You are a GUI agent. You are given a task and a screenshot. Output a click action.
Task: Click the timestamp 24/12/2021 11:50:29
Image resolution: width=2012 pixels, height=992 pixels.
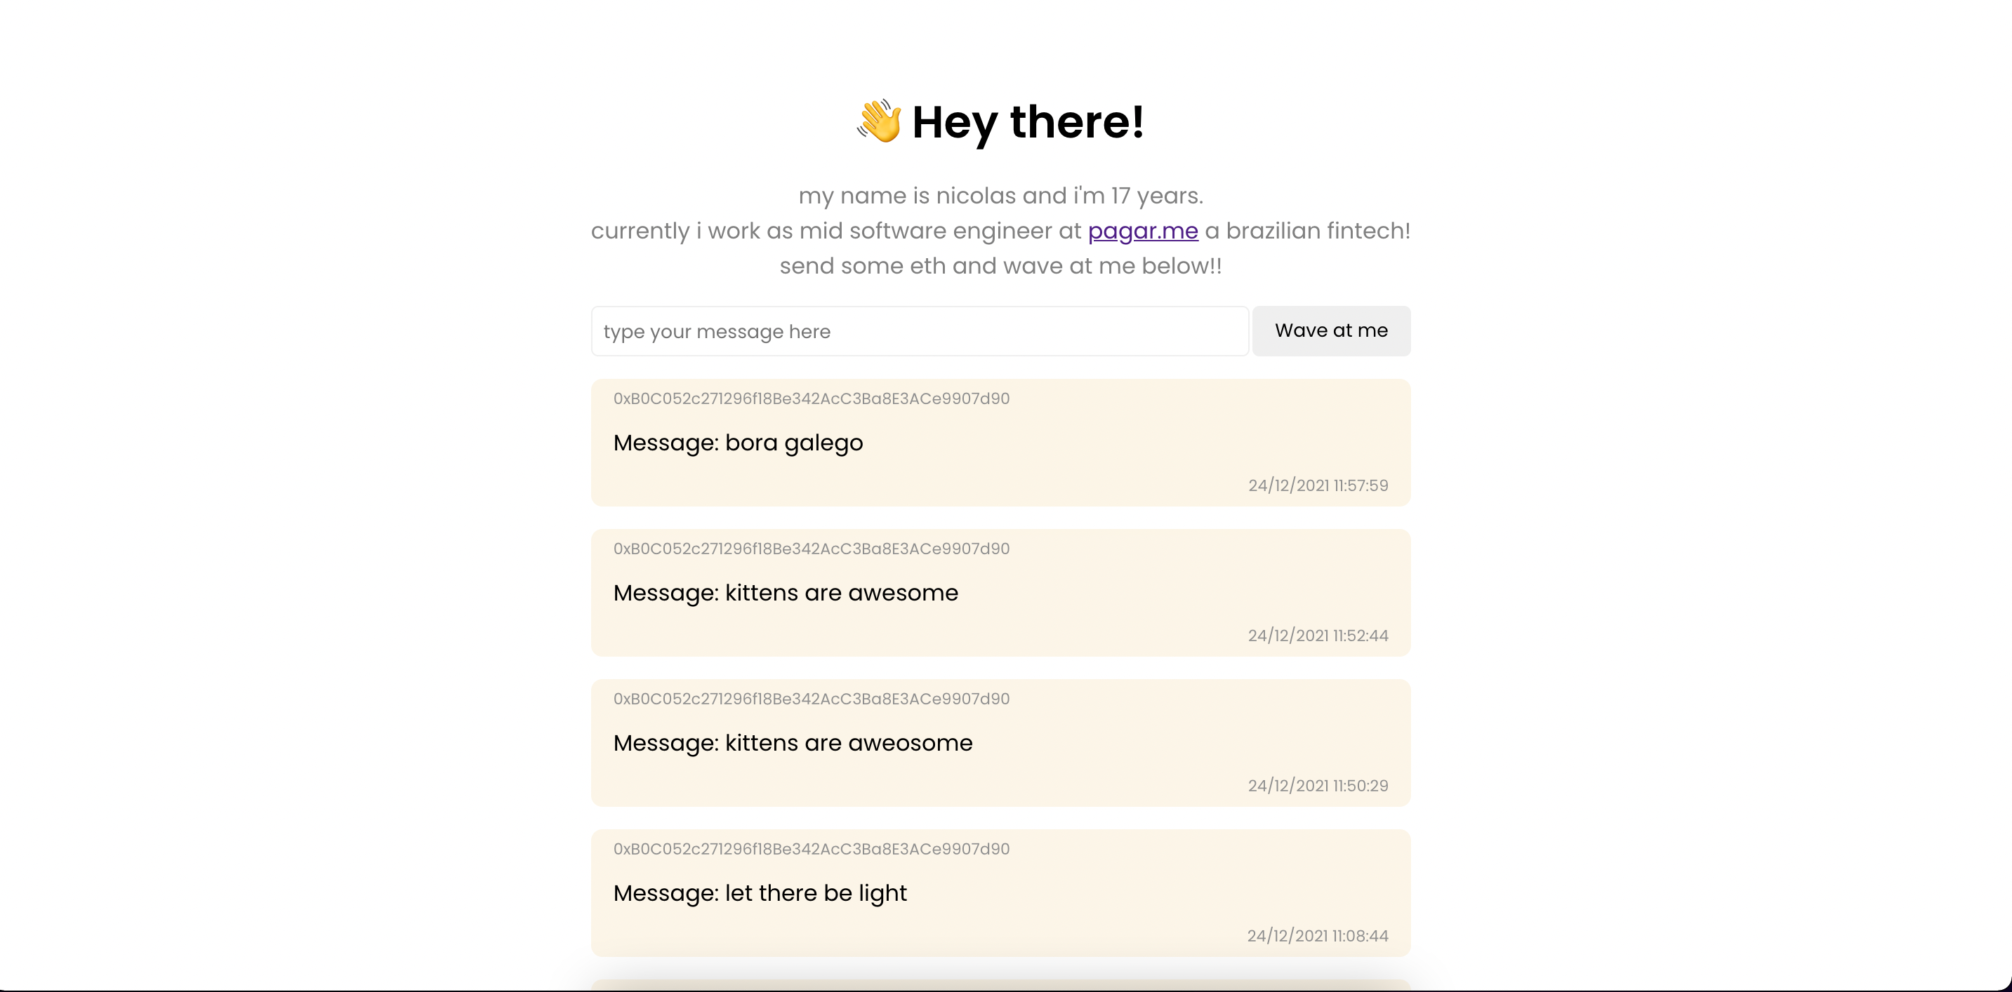pyautogui.click(x=1318, y=785)
